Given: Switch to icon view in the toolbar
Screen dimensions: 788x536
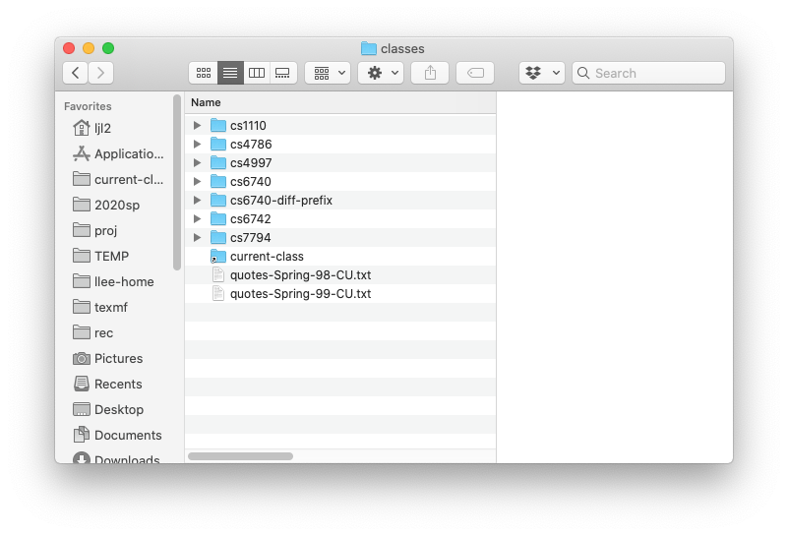Looking at the screenshot, I should [203, 73].
